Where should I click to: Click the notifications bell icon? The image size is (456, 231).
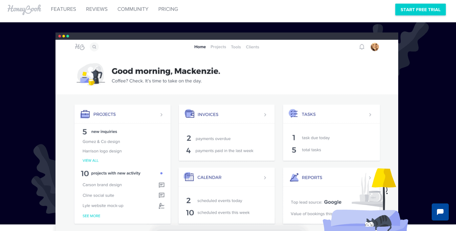(x=362, y=47)
